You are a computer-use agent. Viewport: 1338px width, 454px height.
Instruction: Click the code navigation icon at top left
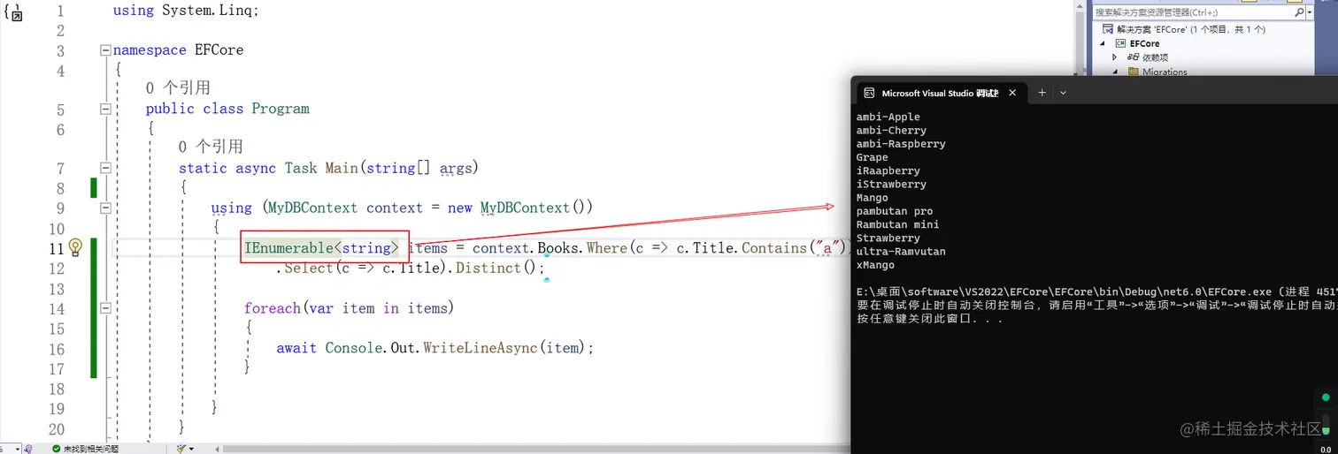click(x=12, y=11)
